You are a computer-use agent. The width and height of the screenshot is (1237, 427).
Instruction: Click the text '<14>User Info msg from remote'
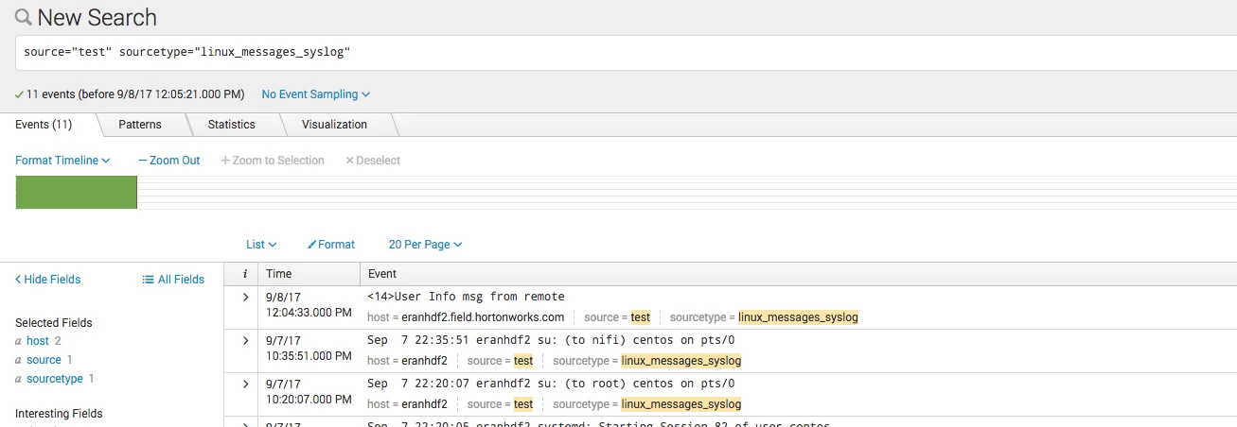466,297
